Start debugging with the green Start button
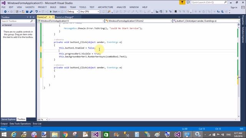 tap(53, 11)
